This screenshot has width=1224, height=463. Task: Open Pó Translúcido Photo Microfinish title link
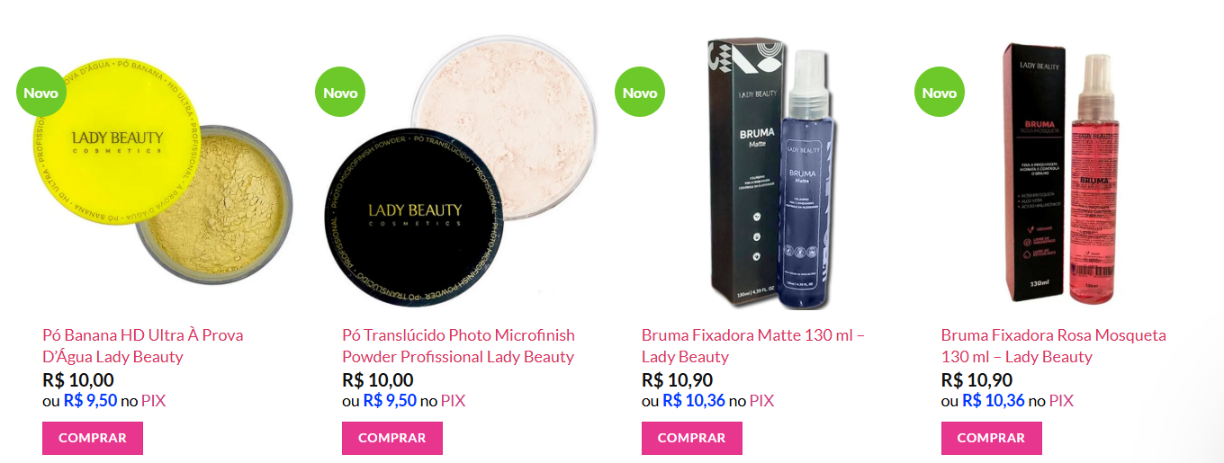pyautogui.click(x=458, y=346)
